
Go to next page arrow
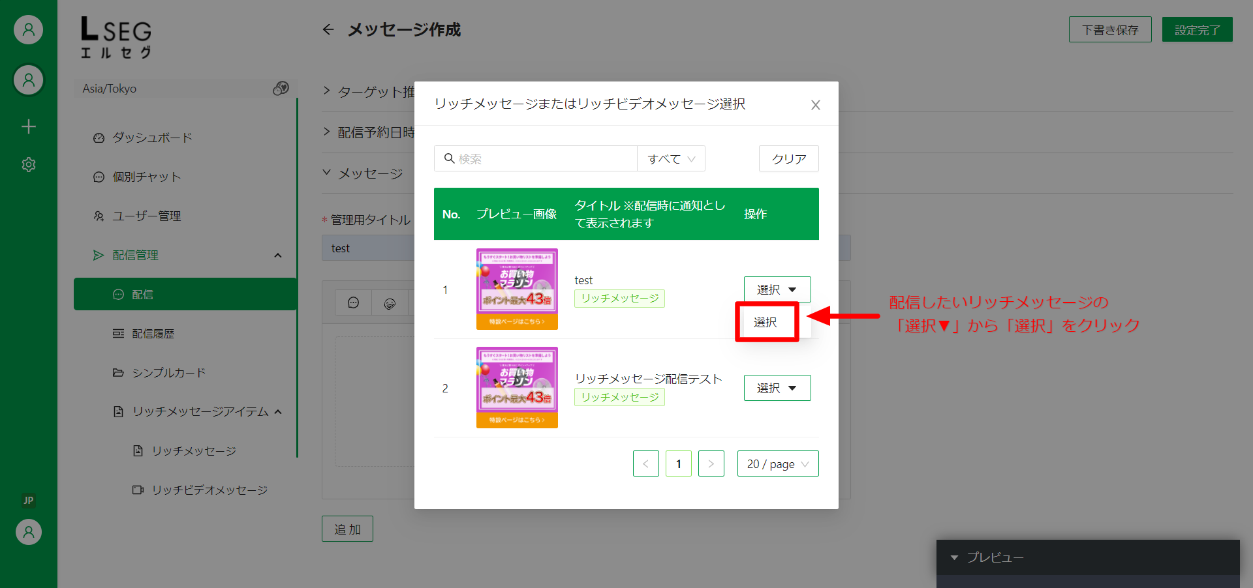point(711,463)
